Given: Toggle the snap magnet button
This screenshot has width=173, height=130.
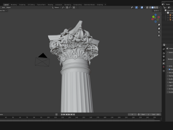Looking at the screenshot, I should pyautogui.click(x=67, y=8).
